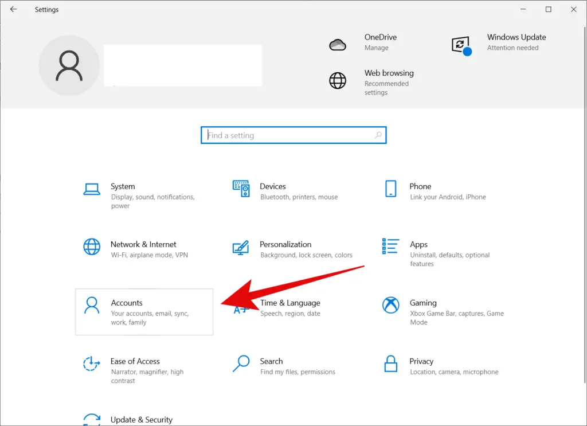The height and width of the screenshot is (426, 587).
Task: Open the Web browsing title link
Action: 389,73
